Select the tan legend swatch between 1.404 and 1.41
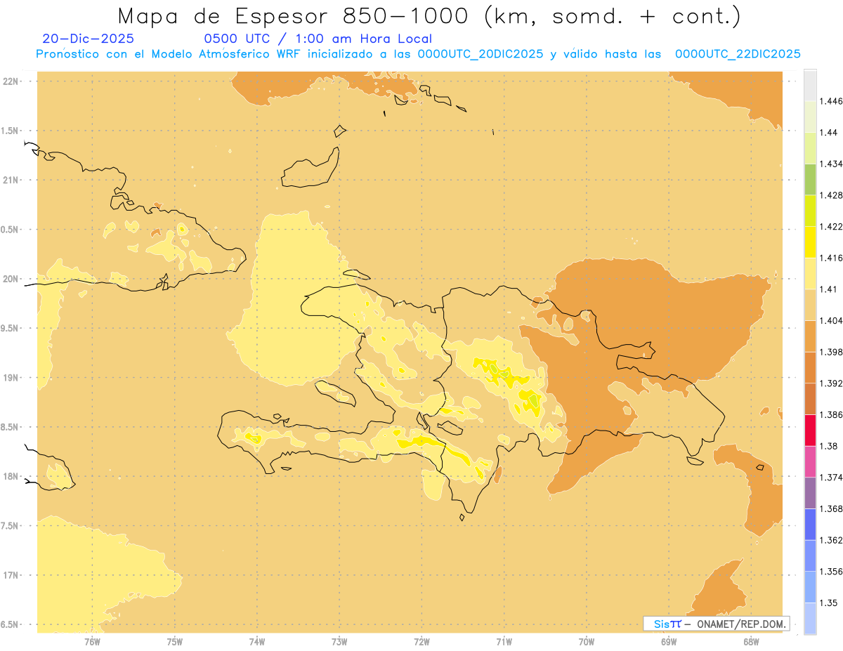The height and width of the screenshot is (651, 843). [x=810, y=305]
